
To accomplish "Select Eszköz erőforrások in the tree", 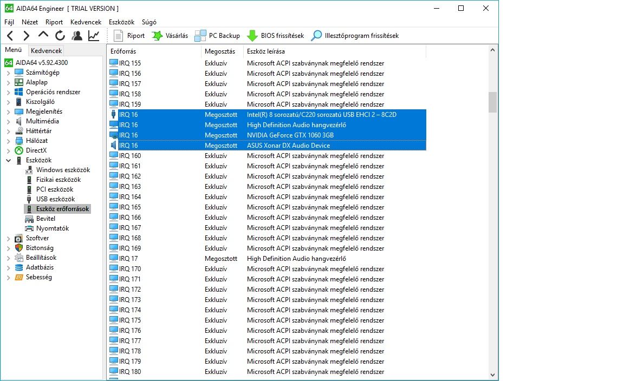I will tap(62, 209).
